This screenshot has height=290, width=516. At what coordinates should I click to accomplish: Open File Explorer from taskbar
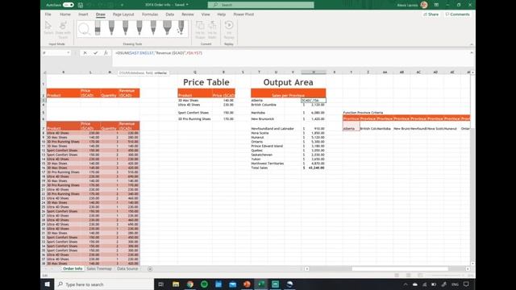click(176, 284)
